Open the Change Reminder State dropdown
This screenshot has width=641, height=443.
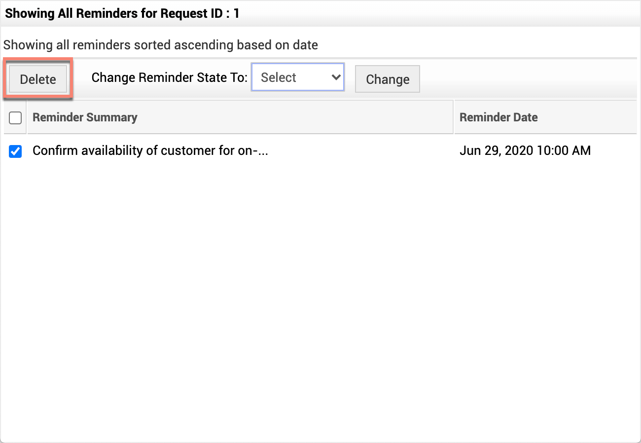tap(297, 77)
